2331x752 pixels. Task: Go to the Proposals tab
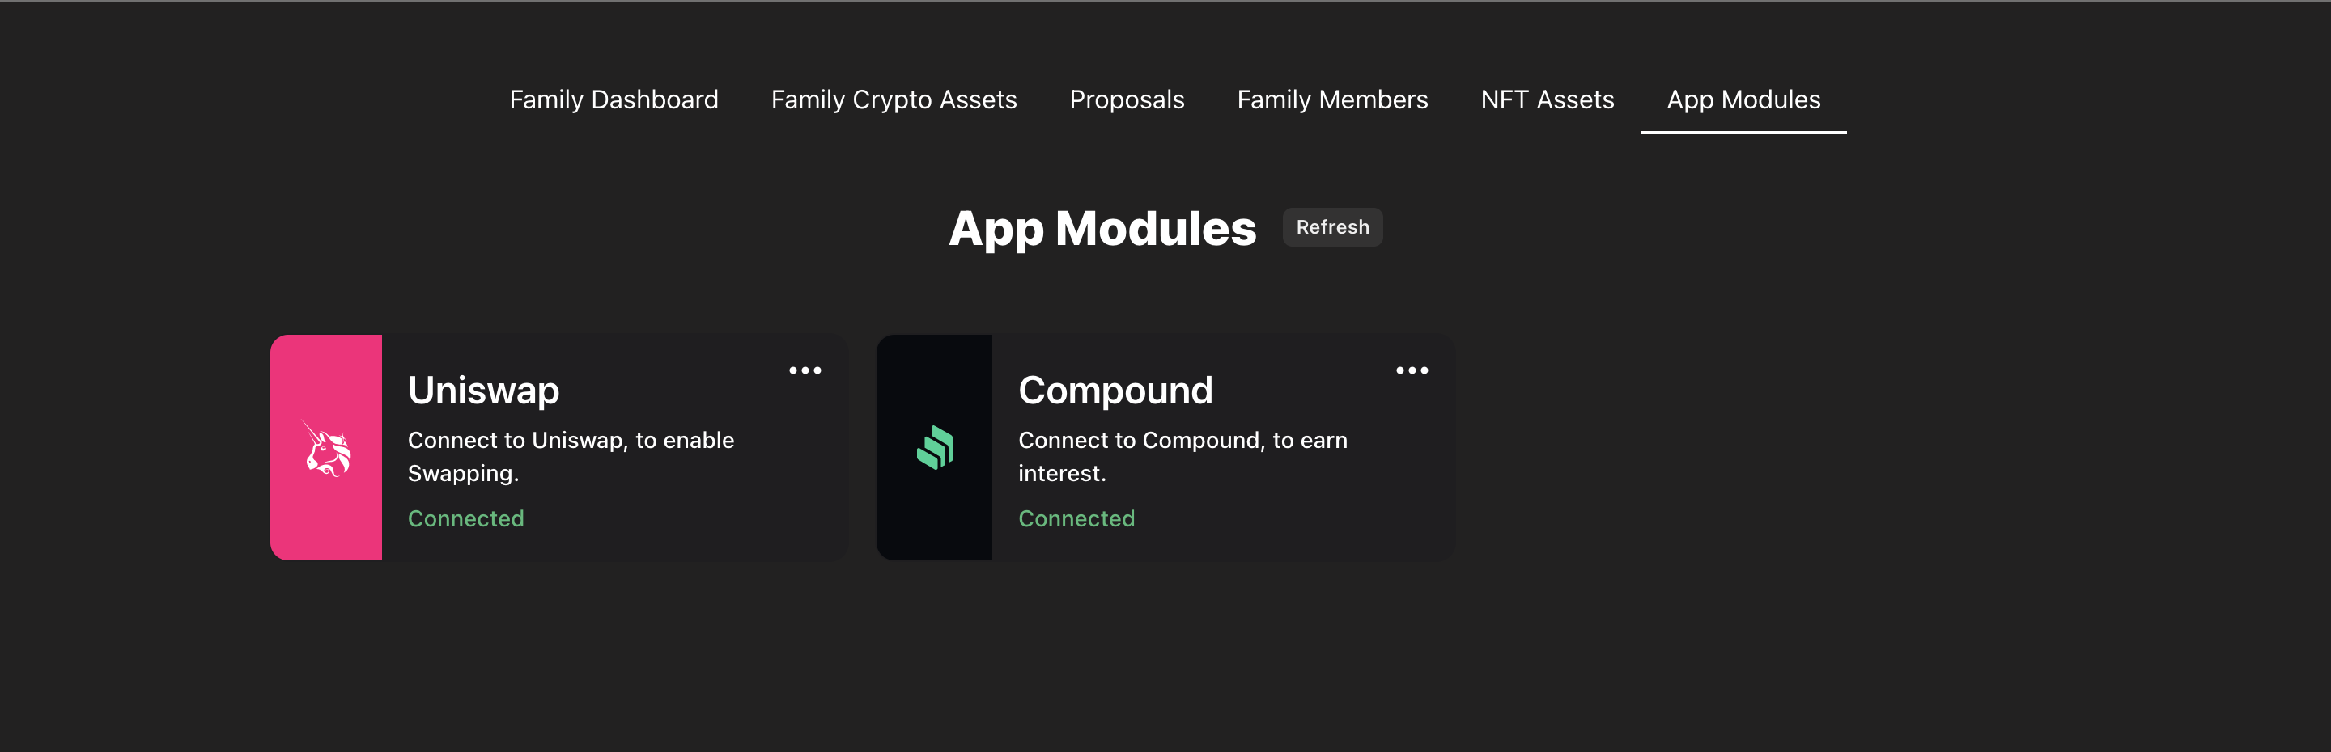[1127, 99]
